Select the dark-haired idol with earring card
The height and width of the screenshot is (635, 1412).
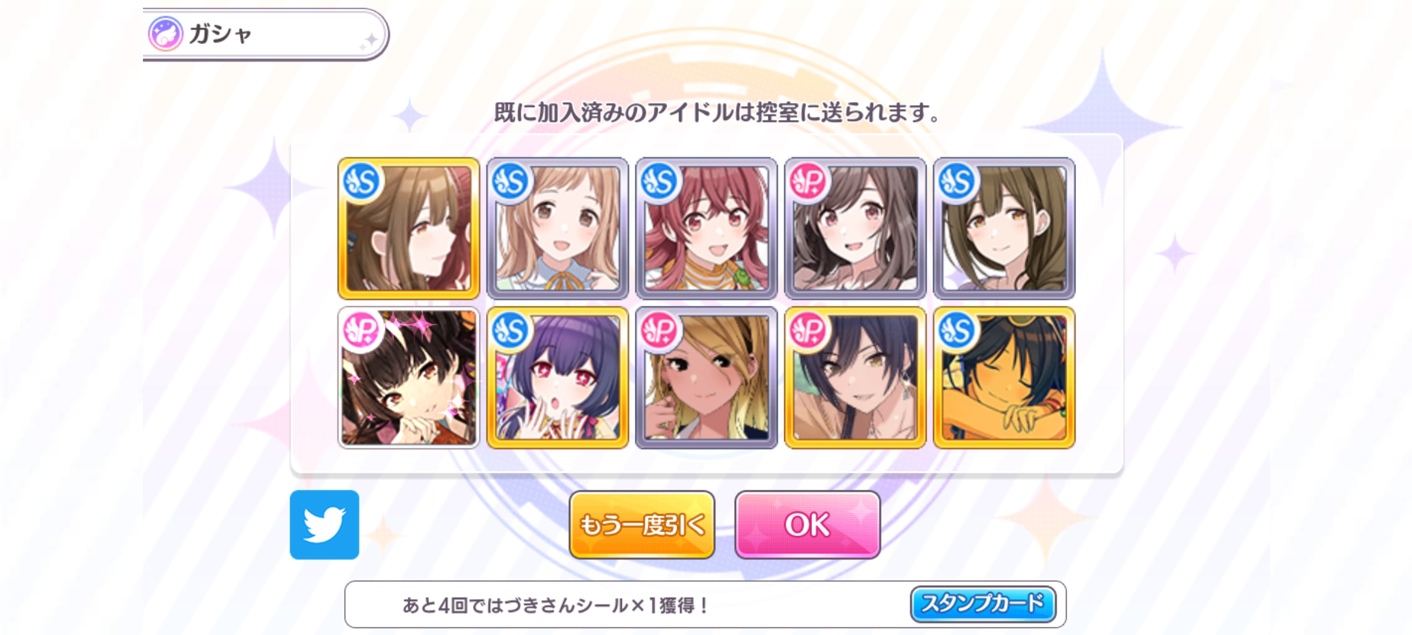pos(855,377)
